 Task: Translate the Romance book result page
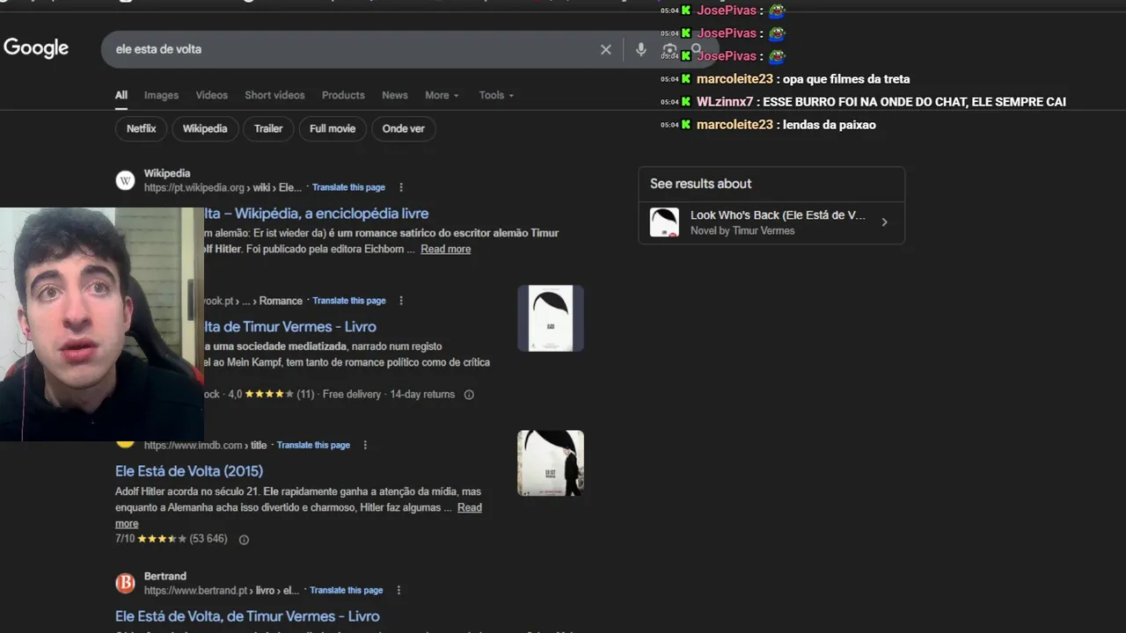(349, 301)
